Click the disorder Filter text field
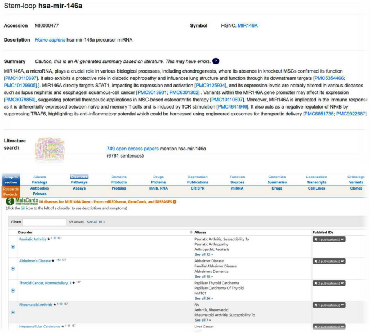 (x=44, y=222)
